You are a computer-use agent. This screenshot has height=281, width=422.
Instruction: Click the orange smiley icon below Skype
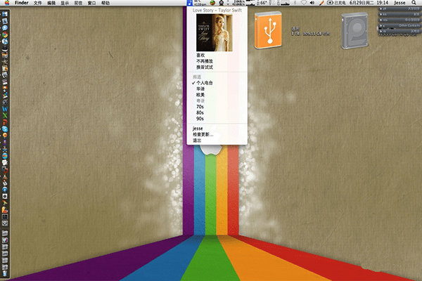[5, 136]
